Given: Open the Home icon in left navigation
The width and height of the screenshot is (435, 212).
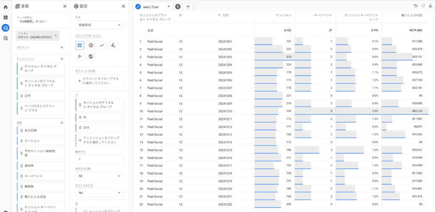Looking at the screenshot, I should [x=6, y=7].
